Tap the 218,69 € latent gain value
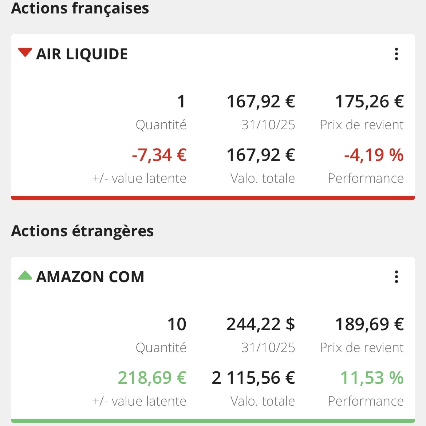Viewport: 426px width, 426px height. (x=152, y=378)
